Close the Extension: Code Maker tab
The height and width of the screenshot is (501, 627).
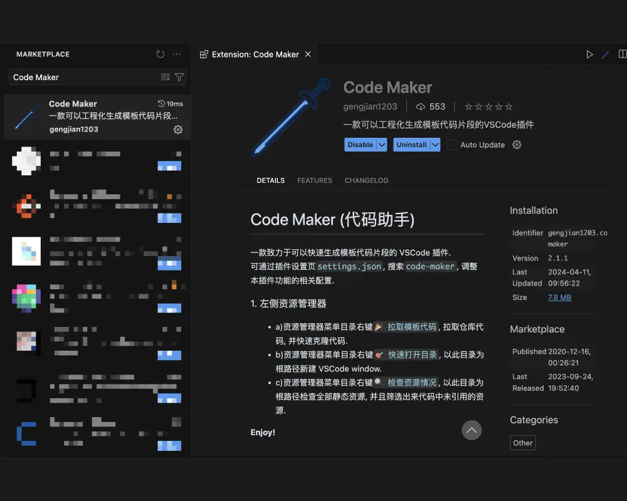308,54
